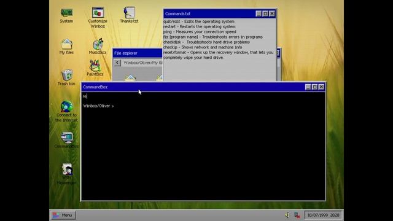Click the 'restart' command line
Screen dimensions: 393x221
point(199,26)
